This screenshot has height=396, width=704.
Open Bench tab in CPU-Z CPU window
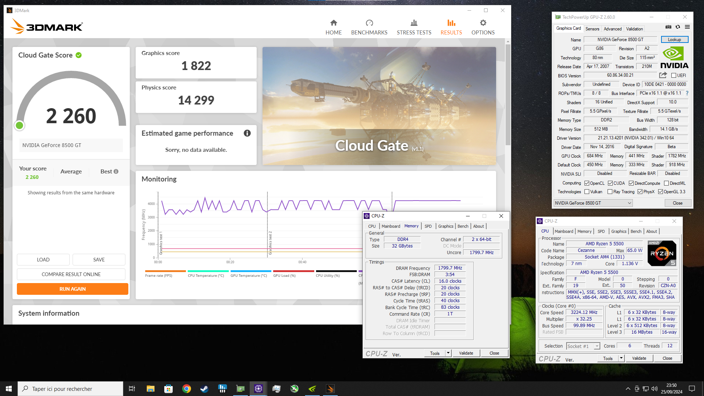(x=636, y=231)
